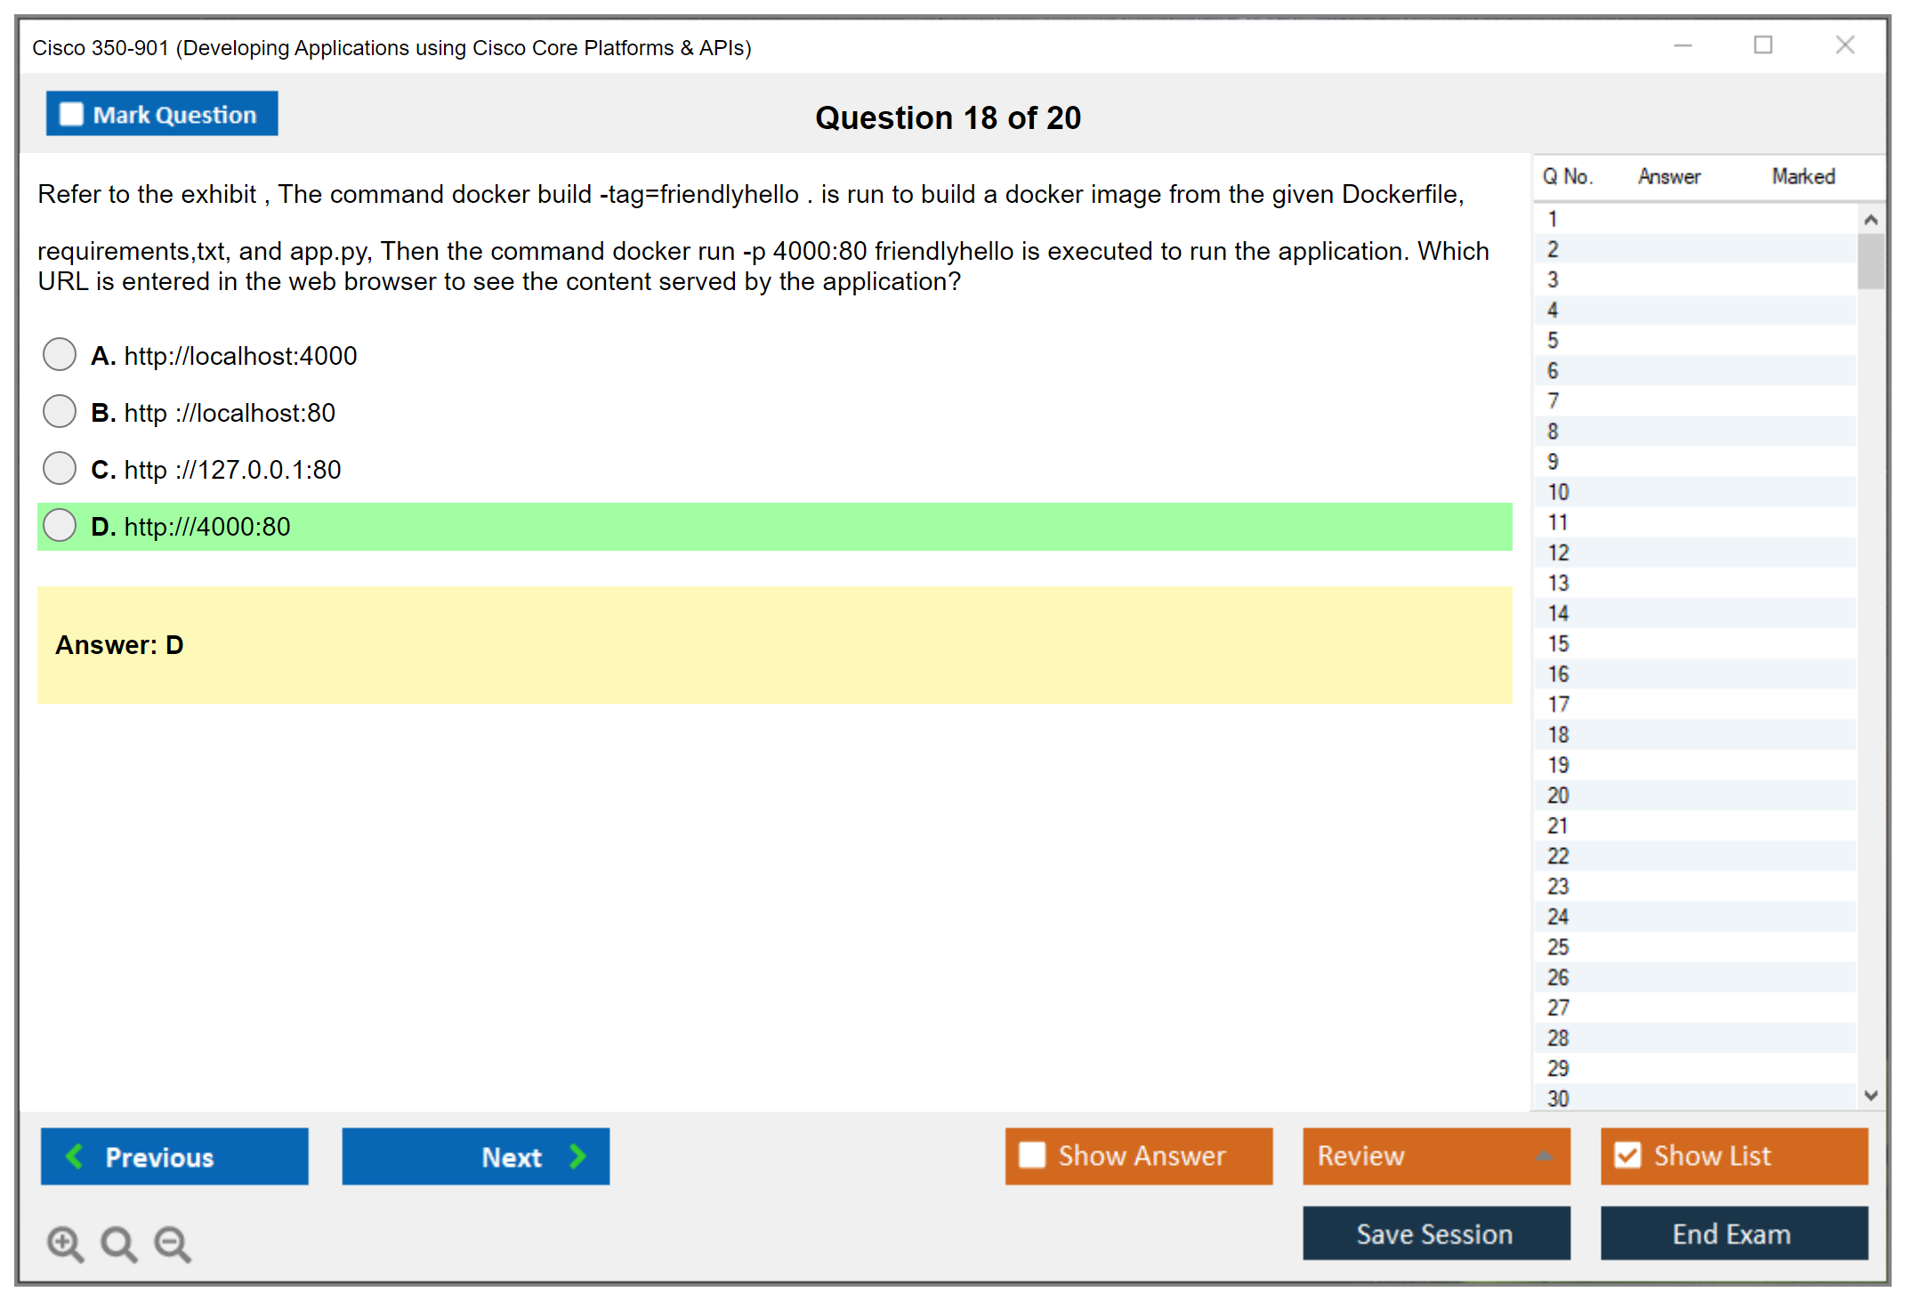Click the reset zoom magnifier icon
This screenshot has height=1308, width=1913.
118,1243
